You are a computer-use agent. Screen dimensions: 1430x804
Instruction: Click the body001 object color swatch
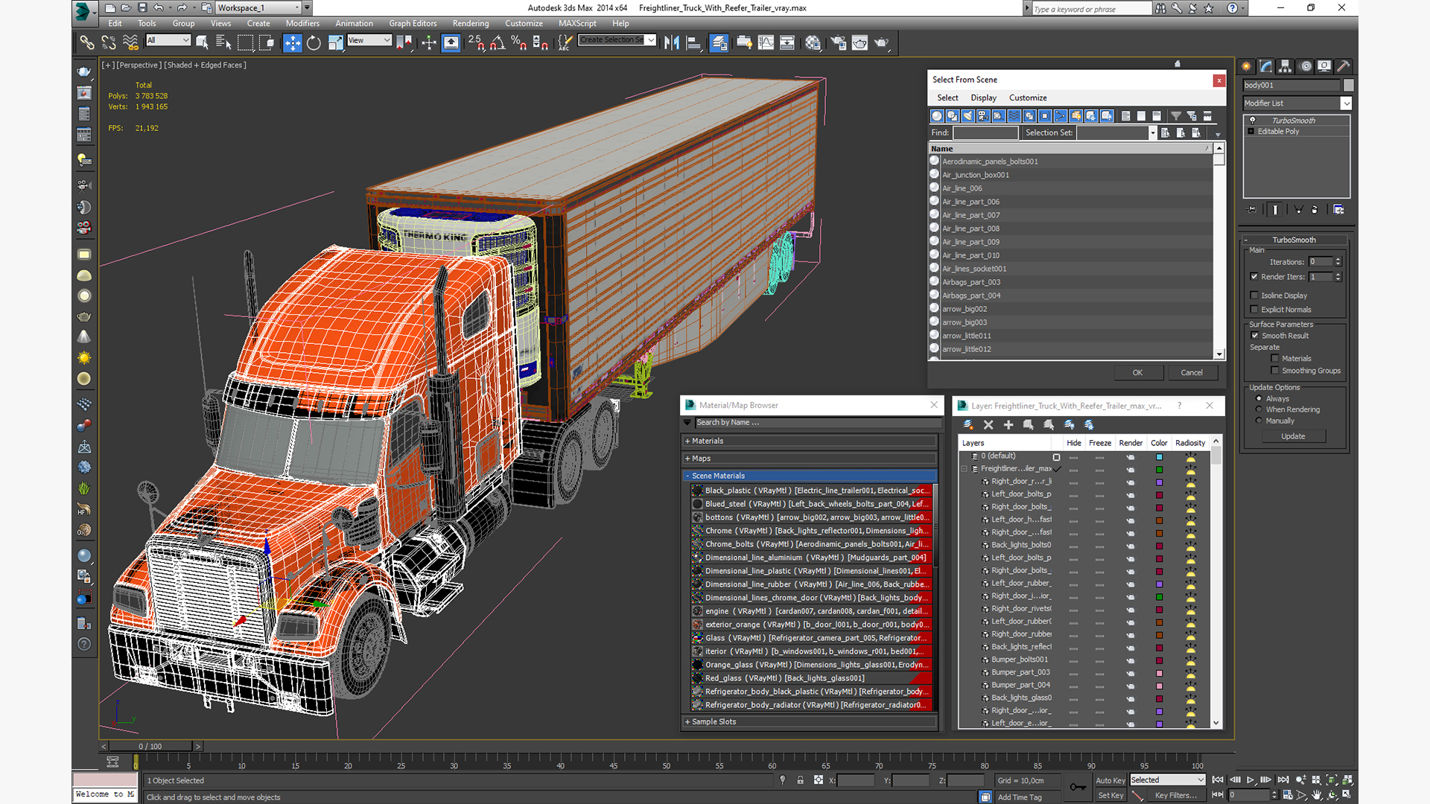1347,86
